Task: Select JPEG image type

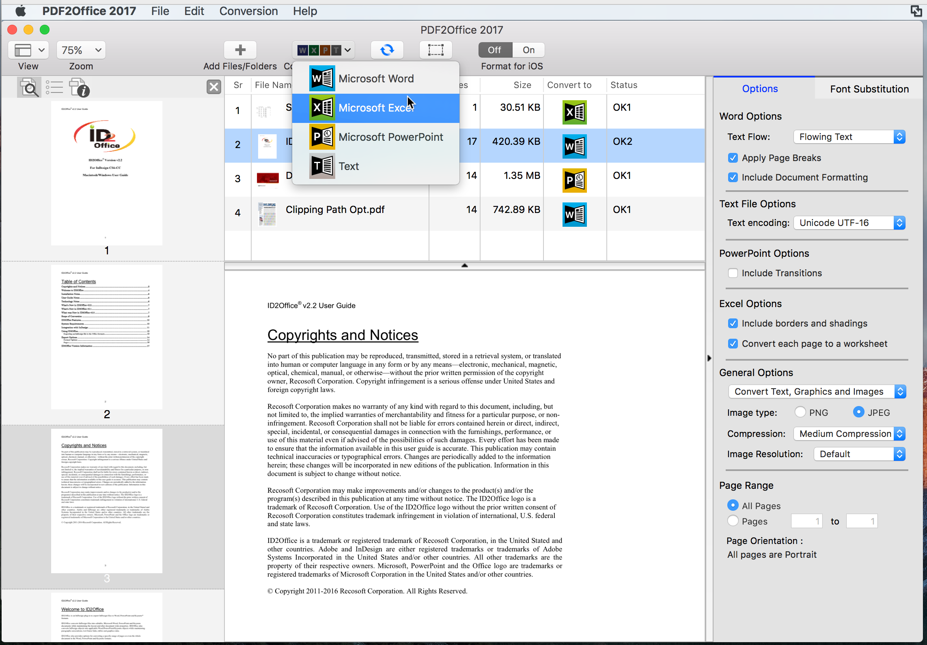Action: pos(858,412)
